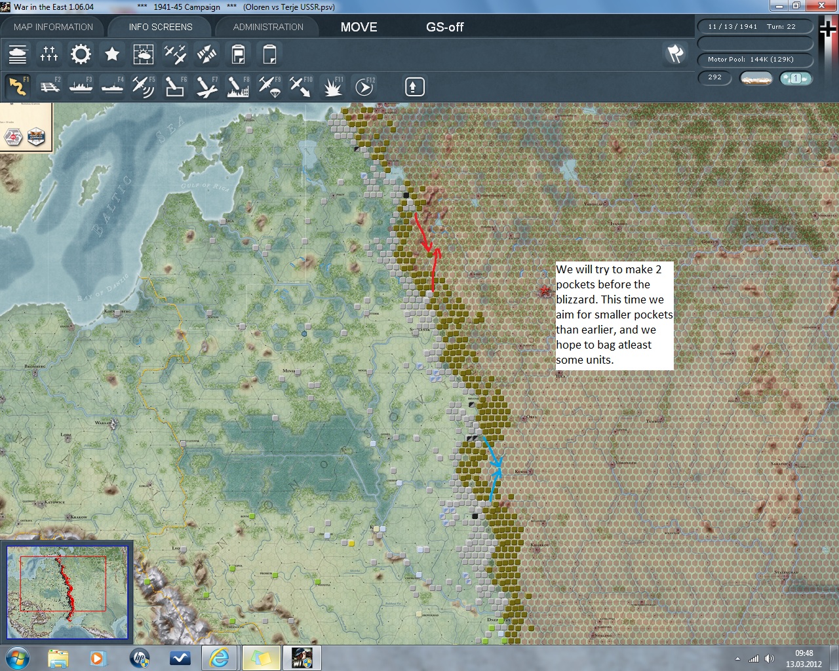
Task: Expand the toolbar with up-arrow button
Action: 414,86
